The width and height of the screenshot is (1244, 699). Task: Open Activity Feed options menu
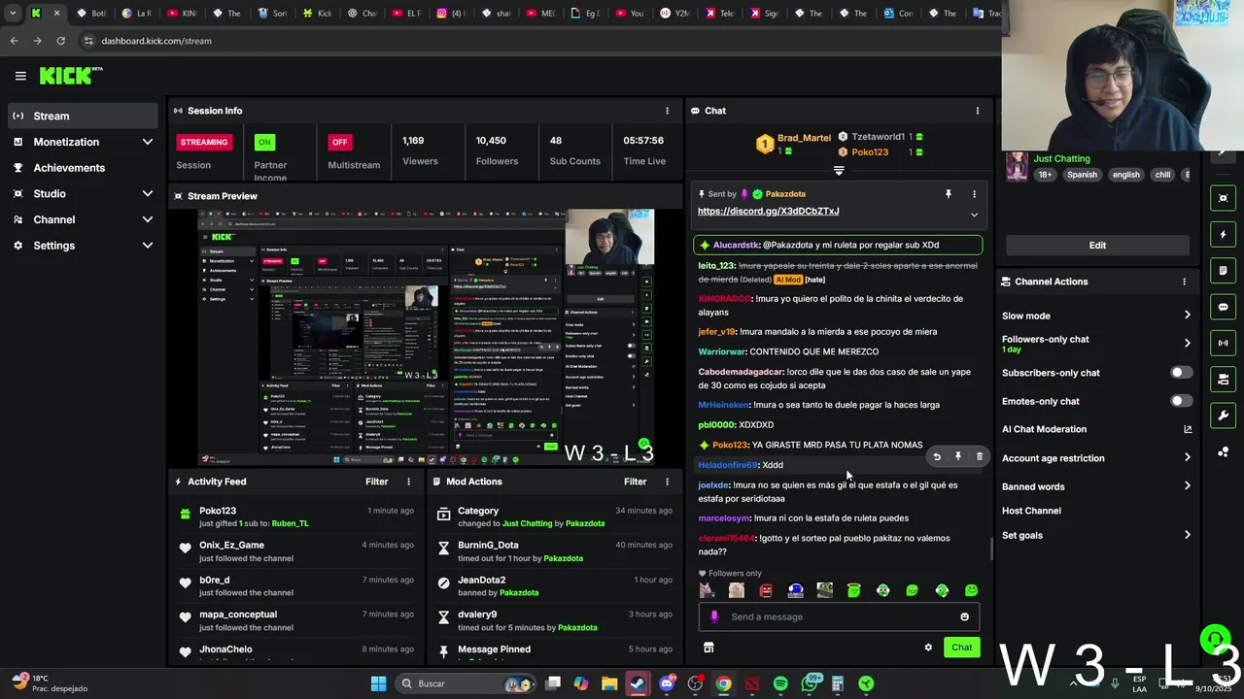[408, 482]
